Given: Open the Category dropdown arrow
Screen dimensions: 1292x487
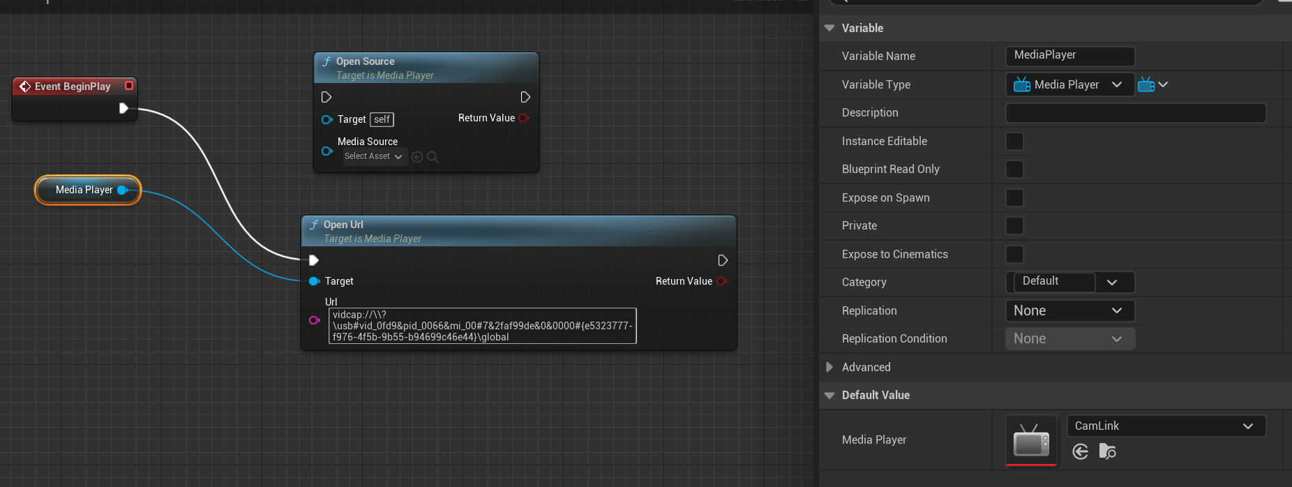Looking at the screenshot, I should click(1112, 282).
